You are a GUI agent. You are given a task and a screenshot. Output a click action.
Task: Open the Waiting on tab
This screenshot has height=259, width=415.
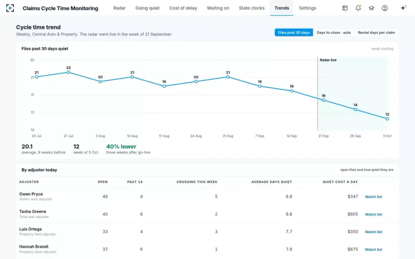tap(218, 8)
